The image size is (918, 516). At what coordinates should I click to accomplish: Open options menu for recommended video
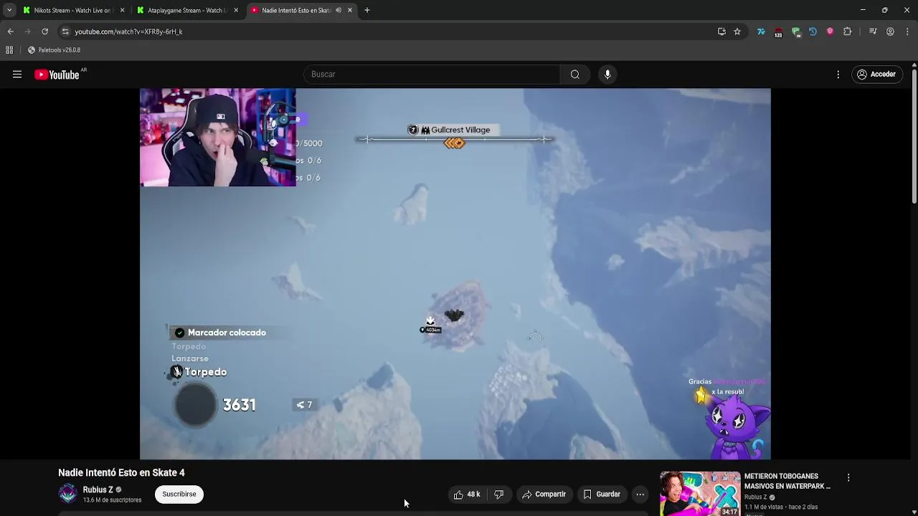pos(848,478)
